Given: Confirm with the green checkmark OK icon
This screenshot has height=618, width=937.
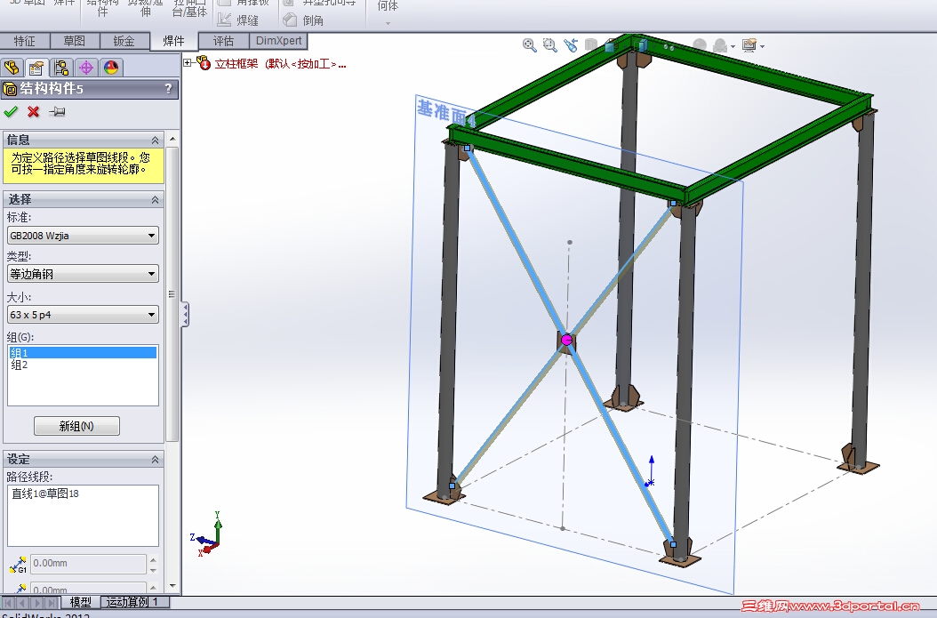Looking at the screenshot, I should tap(11, 112).
